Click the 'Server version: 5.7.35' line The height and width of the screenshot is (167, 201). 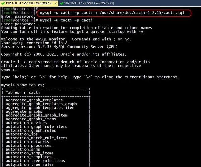[x=59, y=47]
